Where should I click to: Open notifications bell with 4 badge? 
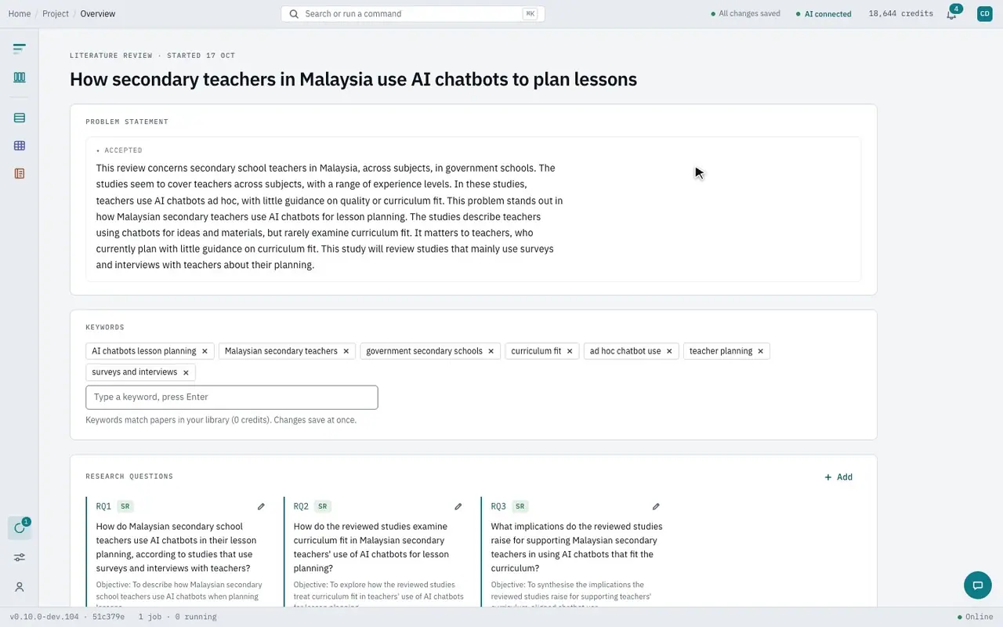951,13
